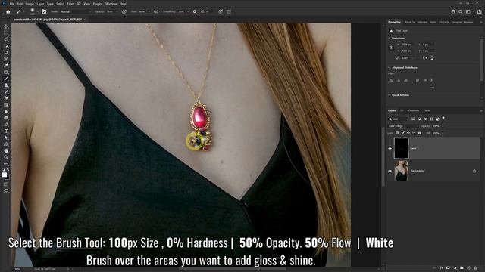Add a layer mask button
Image resolution: width=485 pixels, height=272 pixels.
click(448, 268)
